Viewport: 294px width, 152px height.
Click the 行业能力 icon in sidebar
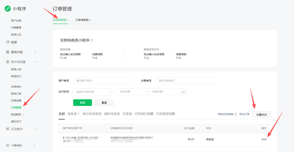click(8, 129)
